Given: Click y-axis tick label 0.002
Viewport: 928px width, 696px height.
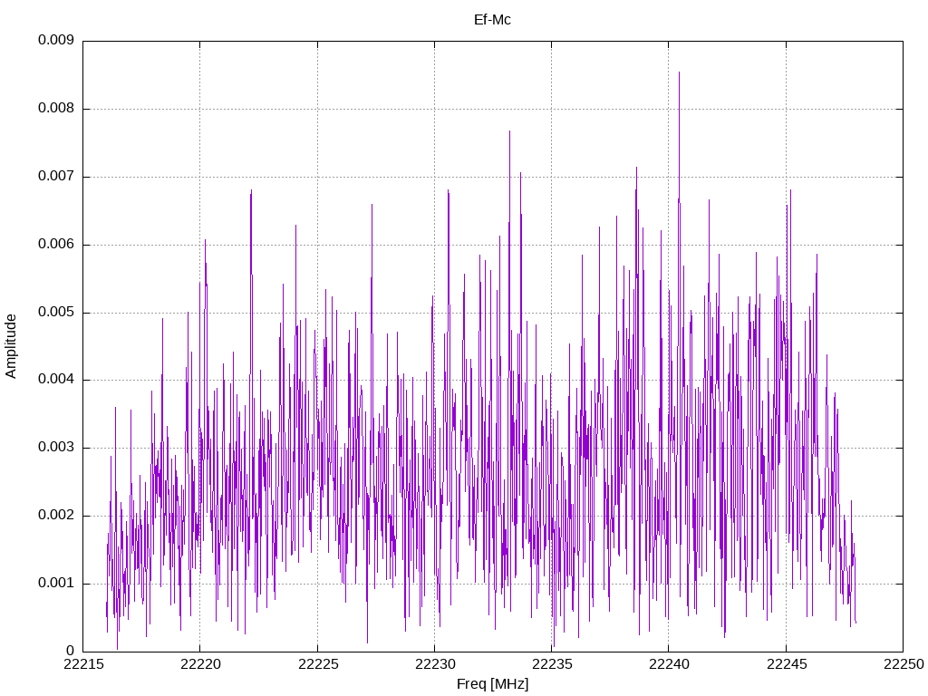Looking at the screenshot, I should point(56,516).
